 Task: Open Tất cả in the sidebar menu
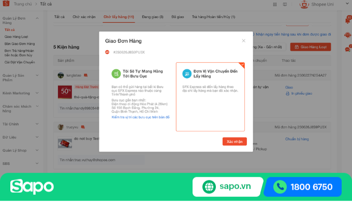point(9,30)
